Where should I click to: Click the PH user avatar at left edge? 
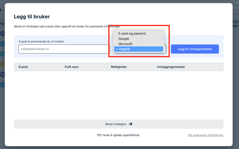click(x=2, y=74)
